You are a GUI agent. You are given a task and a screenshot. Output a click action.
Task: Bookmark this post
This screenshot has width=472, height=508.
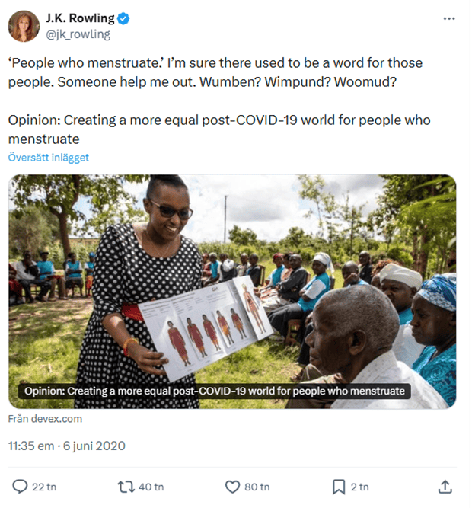(x=339, y=487)
